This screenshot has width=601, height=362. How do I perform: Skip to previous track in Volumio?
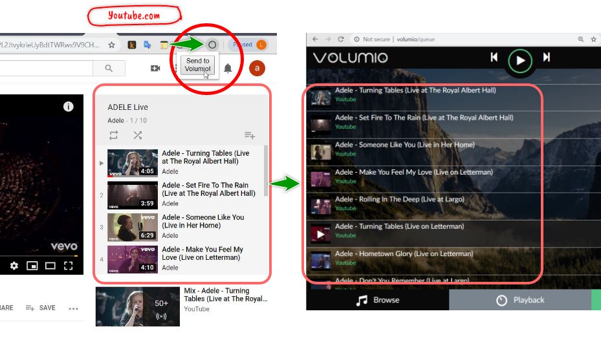click(x=494, y=57)
